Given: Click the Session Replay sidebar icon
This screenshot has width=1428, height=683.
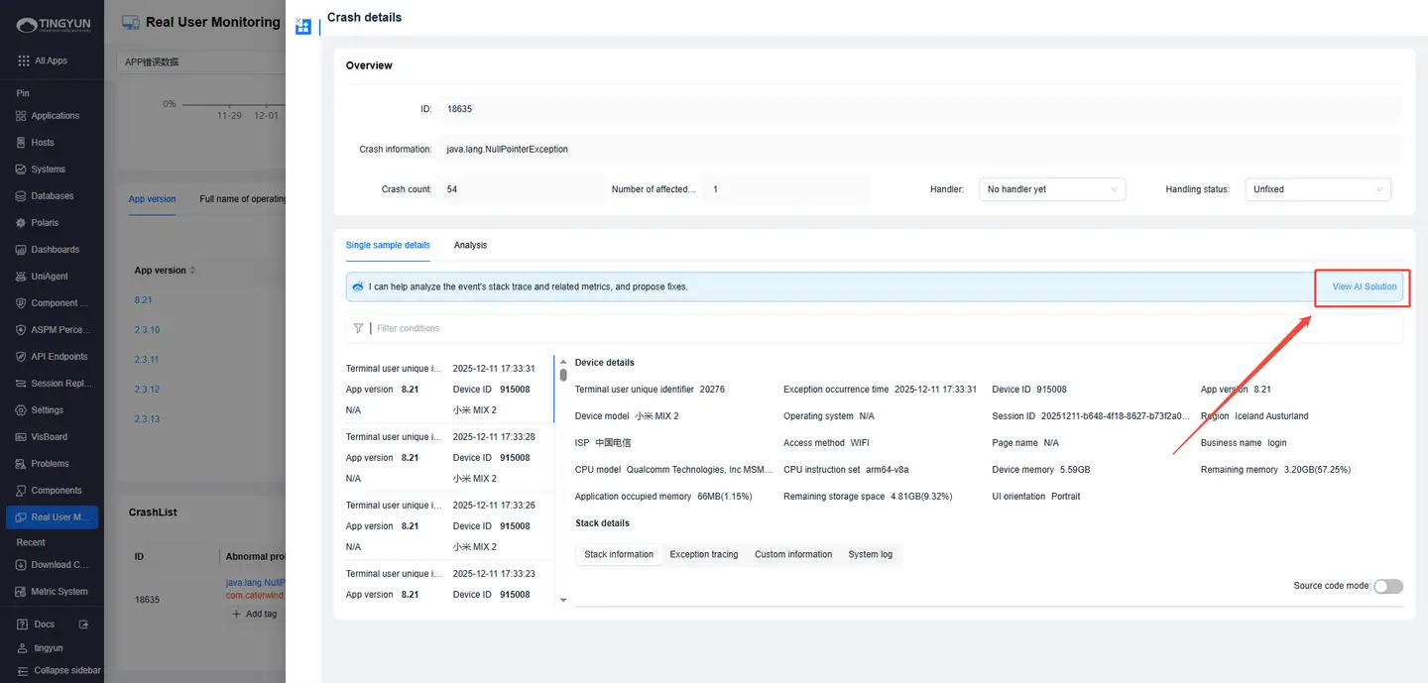Looking at the screenshot, I should click(22, 384).
